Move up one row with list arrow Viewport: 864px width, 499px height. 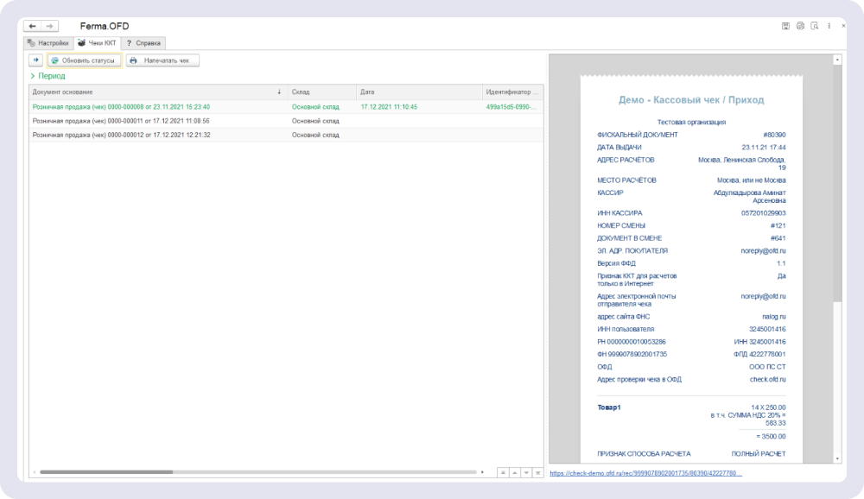pos(515,472)
